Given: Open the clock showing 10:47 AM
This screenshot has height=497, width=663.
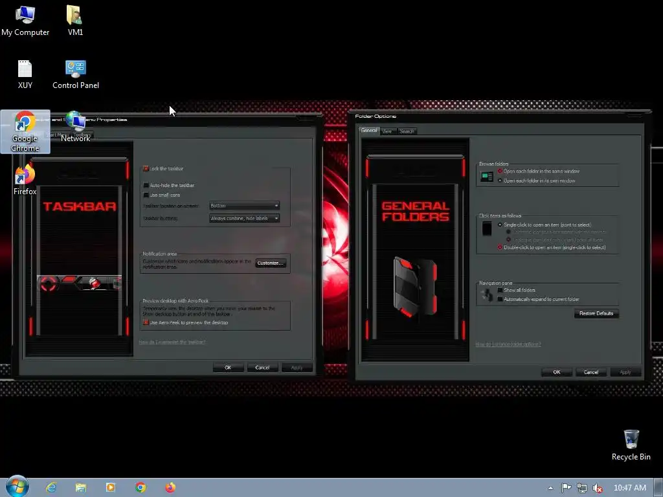Looking at the screenshot, I should click(x=629, y=488).
